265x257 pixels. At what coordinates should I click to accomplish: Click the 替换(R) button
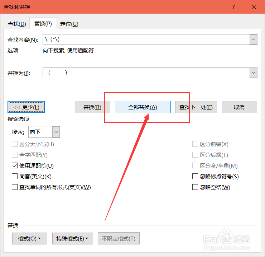pos(92,107)
